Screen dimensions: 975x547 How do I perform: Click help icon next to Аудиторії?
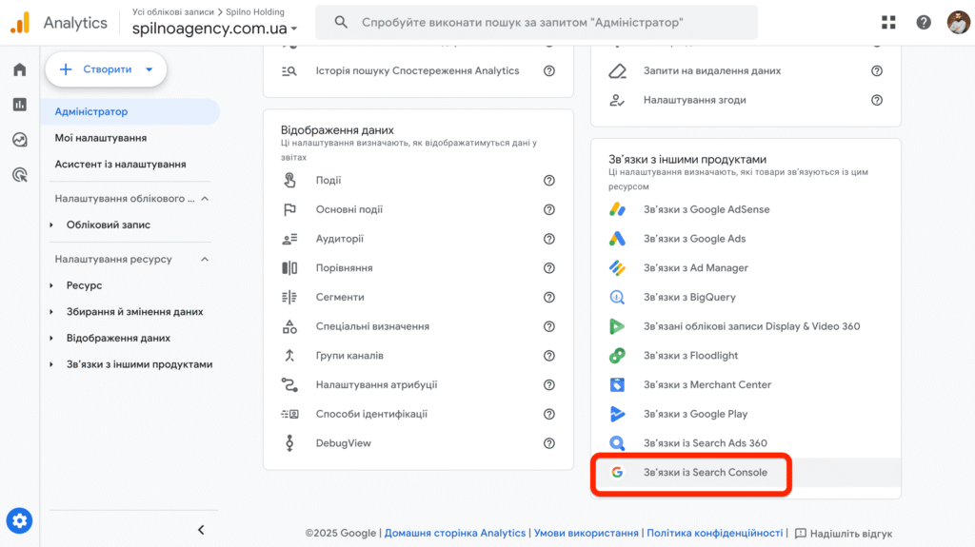[549, 239]
